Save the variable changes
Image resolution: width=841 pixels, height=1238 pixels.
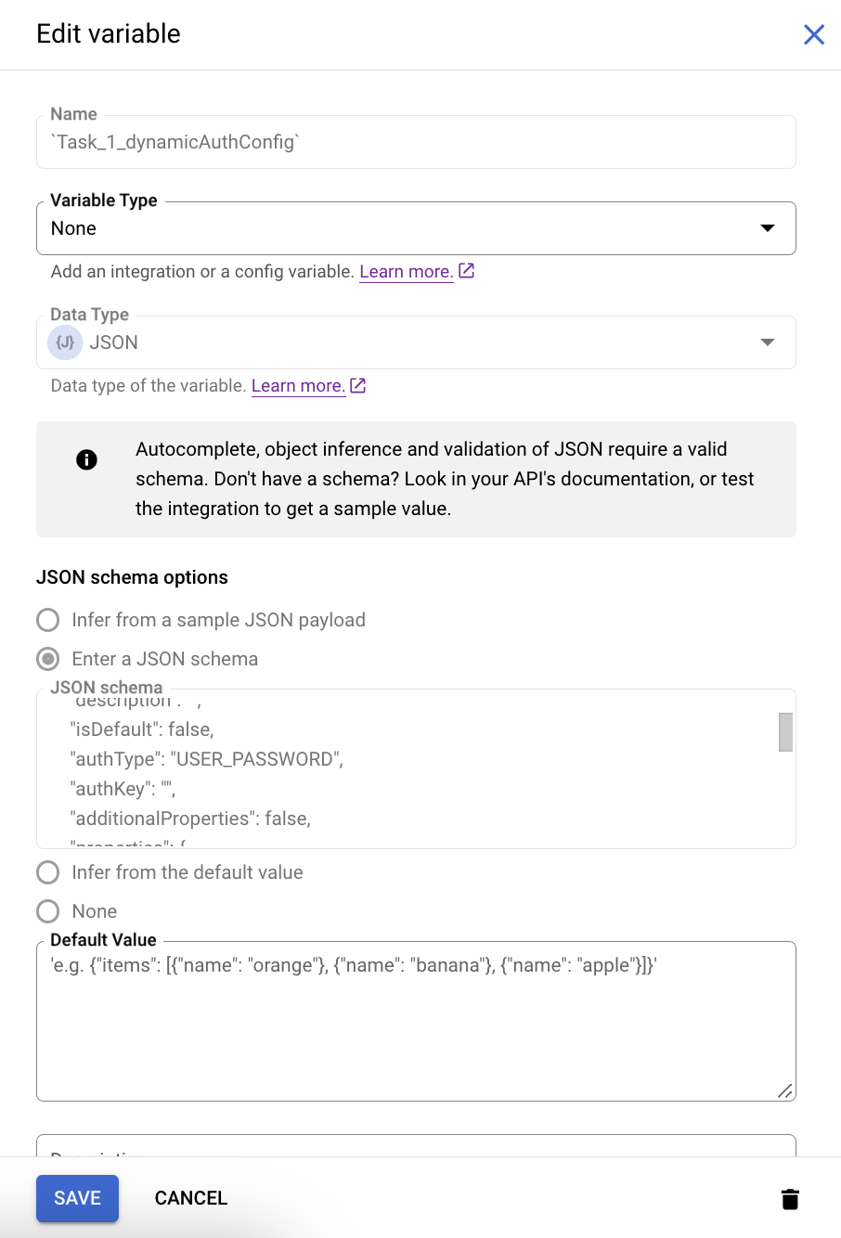coord(77,1198)
